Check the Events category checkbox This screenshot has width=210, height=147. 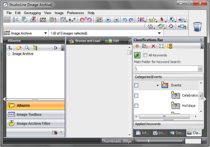tap(136, 85)
